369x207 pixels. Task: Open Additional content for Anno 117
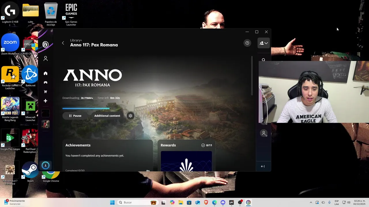coord(107,116)
